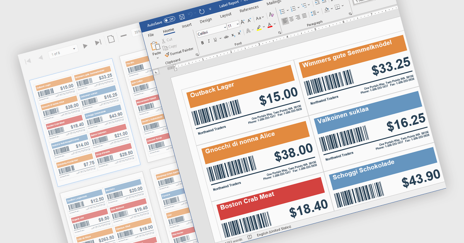The image size is (464, 243).
Task: Click the proofing book icon in status bar
Action: [x=250, y=237]
